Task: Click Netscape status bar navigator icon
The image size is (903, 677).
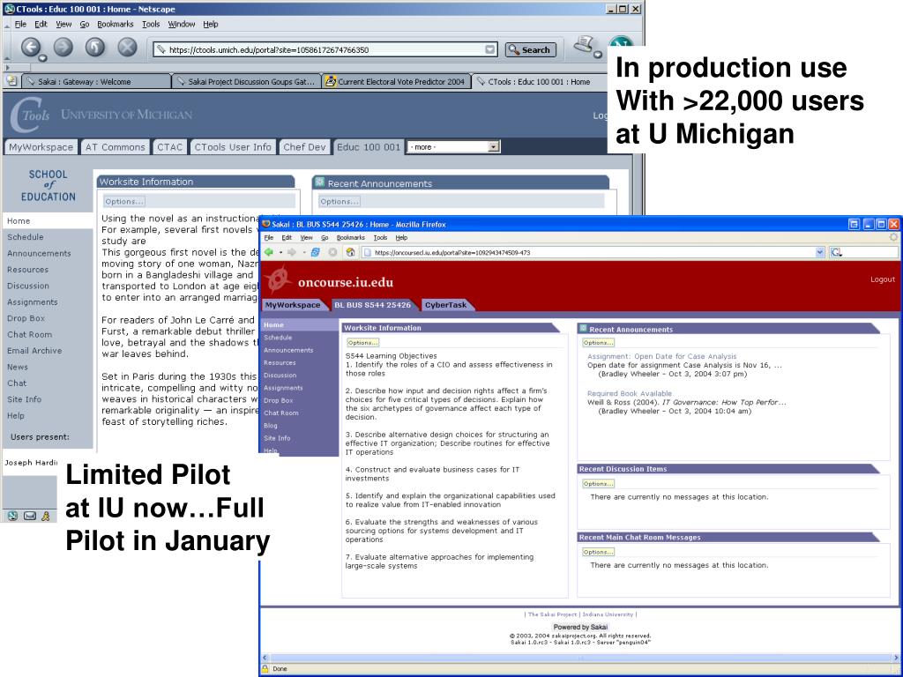Action: 12,516
